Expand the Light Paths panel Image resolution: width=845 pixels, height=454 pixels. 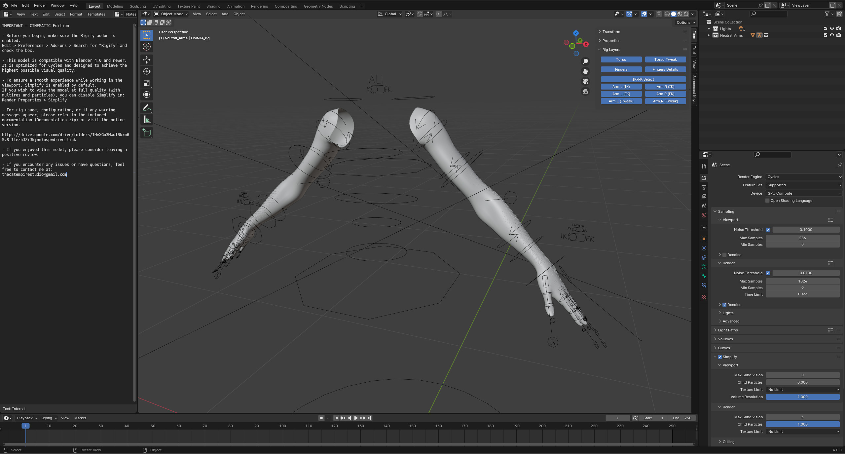tap(728, 330)
